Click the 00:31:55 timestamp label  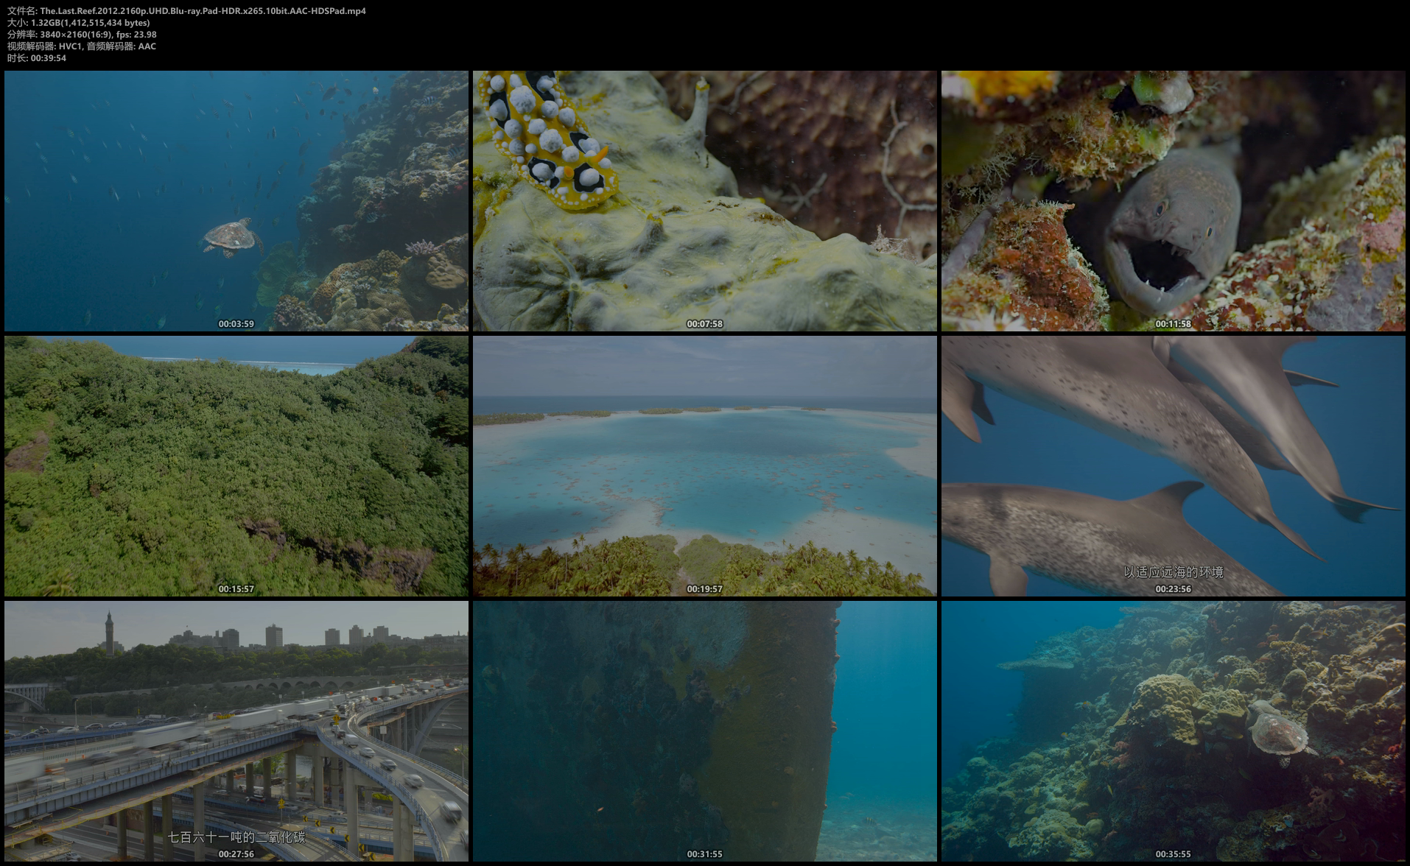pos(704,854)
